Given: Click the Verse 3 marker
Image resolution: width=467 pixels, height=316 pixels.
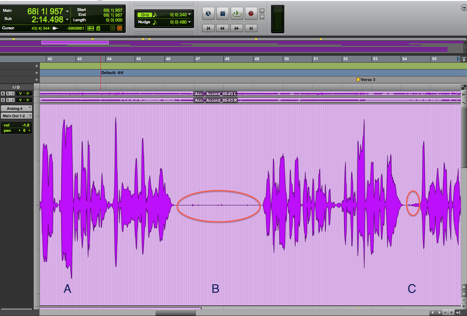Looking at the screenshot, I should (x=366, y=80).
